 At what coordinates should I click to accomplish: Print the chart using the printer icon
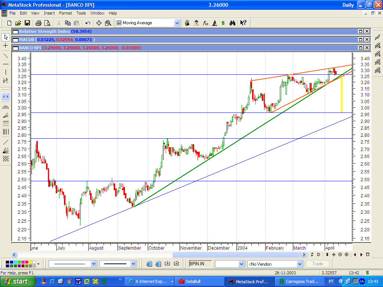click(x=39, y=23)
